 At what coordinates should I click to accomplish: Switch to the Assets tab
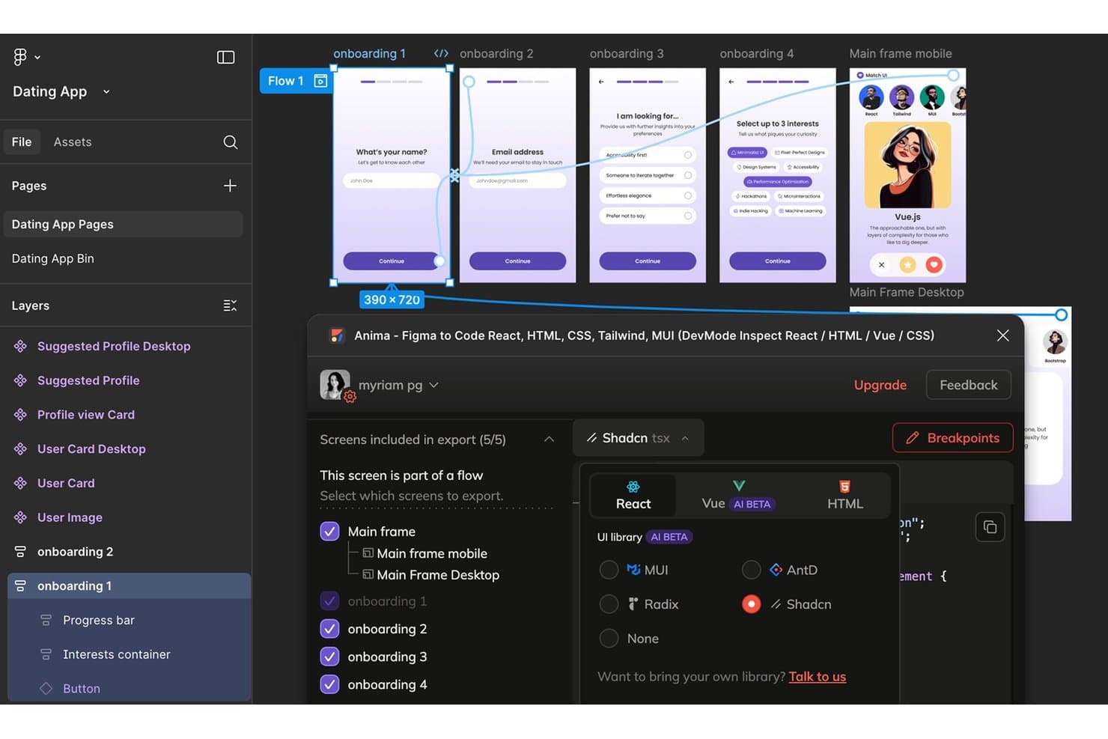pos(73,142)
